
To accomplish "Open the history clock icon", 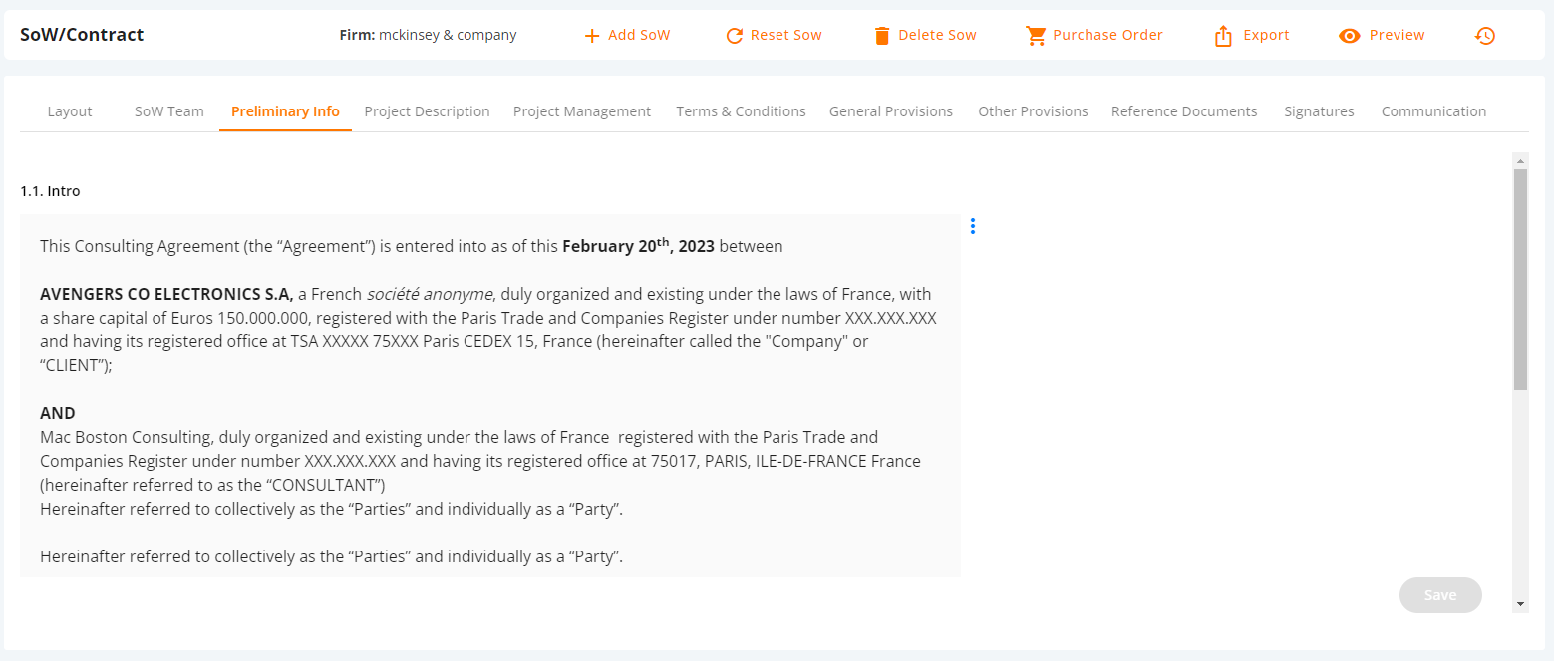I will 1485,36.
